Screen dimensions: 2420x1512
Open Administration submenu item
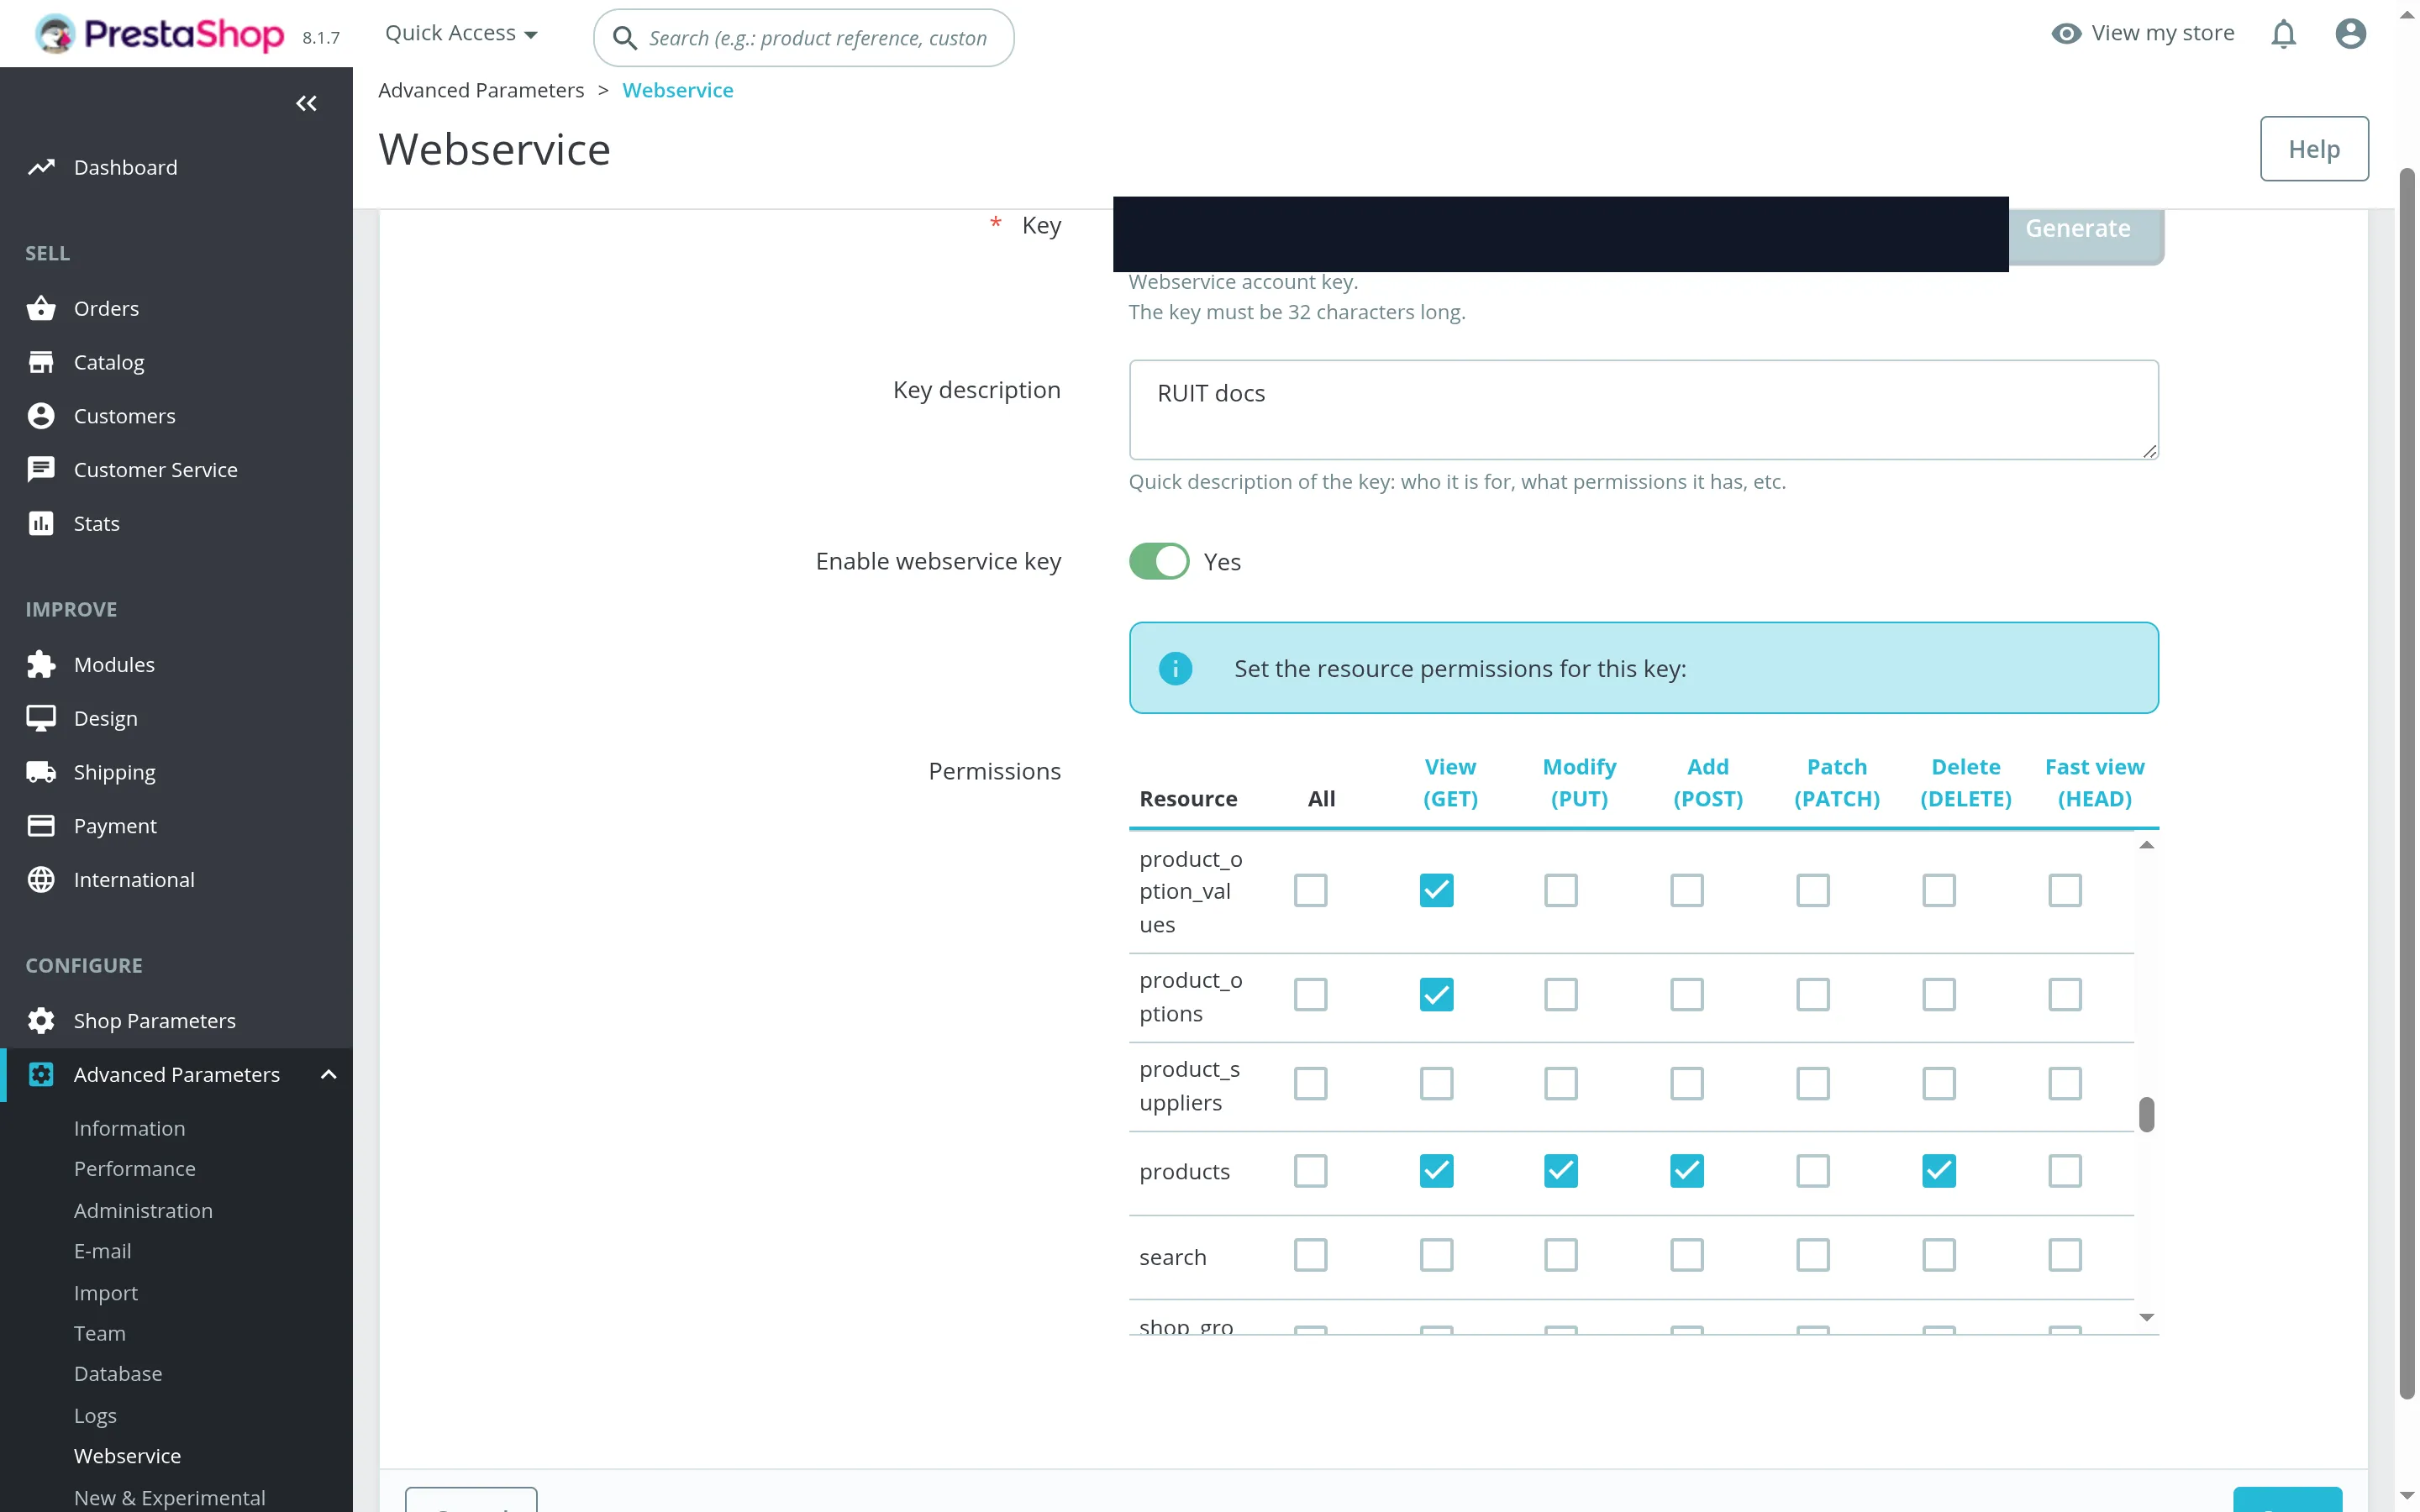click(143, 1210)
